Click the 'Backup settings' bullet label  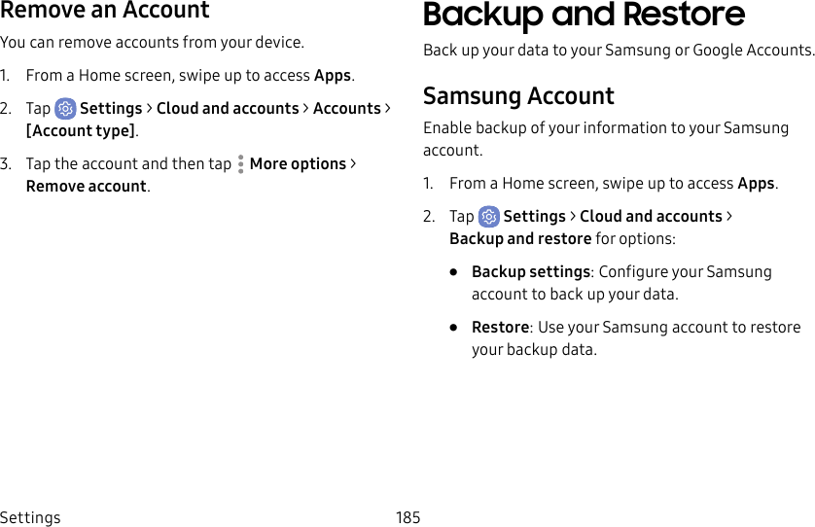530,271
